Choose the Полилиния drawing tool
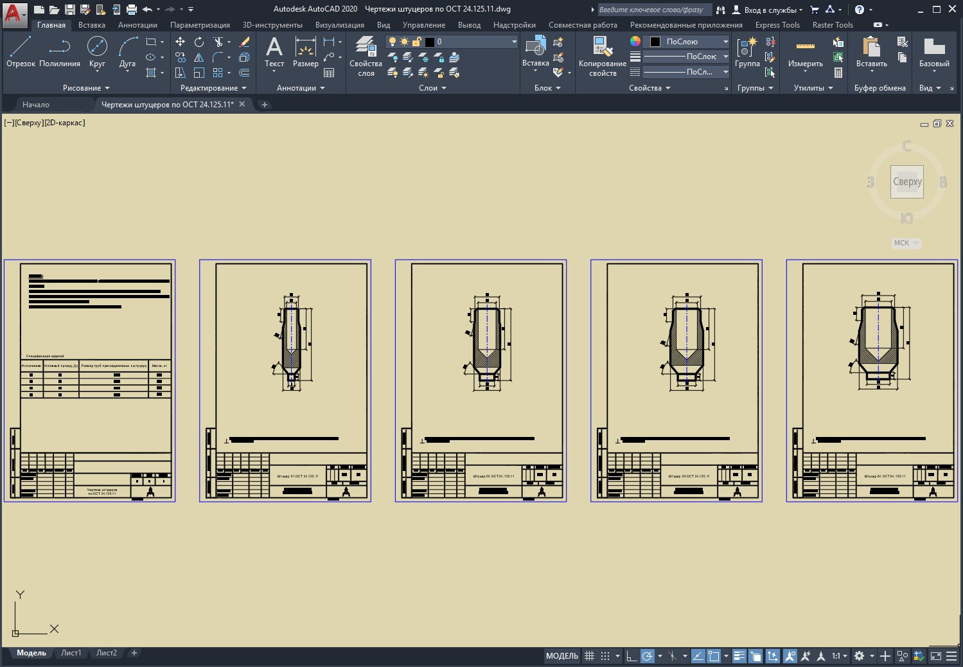963x667 pixels. point(59,51)
